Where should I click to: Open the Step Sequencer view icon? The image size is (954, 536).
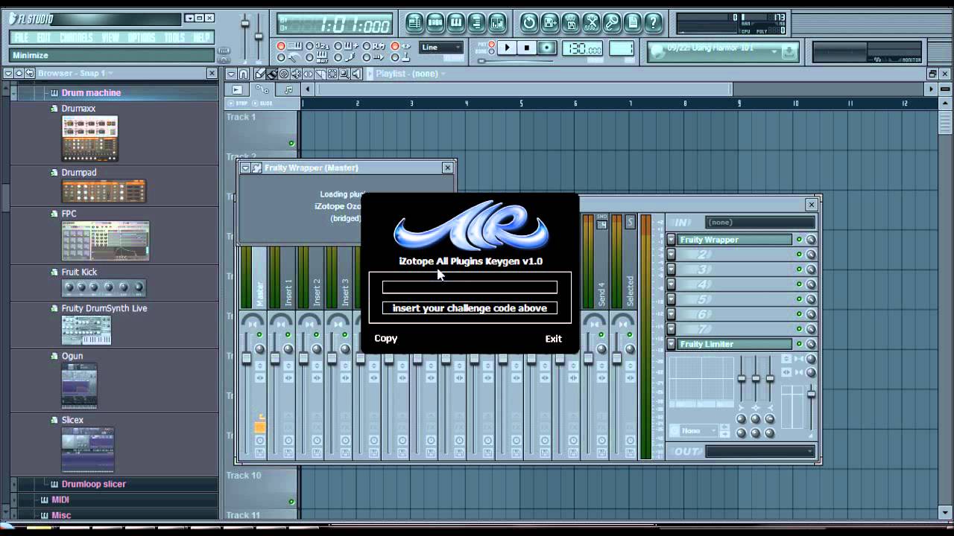coord(435,22)
